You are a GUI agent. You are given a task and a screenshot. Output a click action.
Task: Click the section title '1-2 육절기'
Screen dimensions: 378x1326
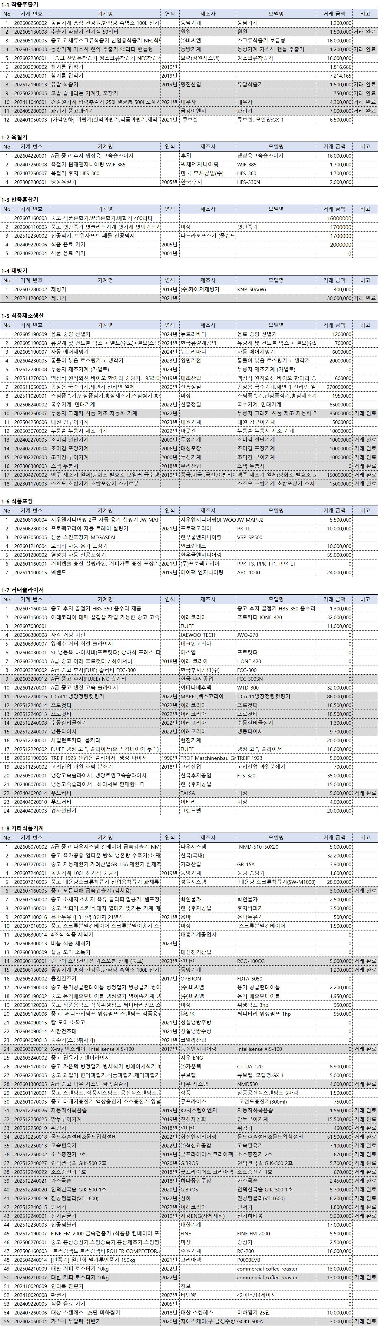point(15,137)
